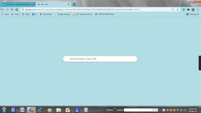
Task: Click the zoom magnifier icon in address bar
Action: (x=173, y=10)
